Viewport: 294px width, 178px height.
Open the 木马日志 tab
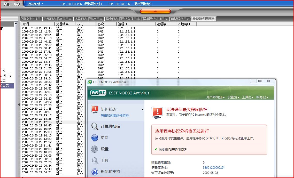pos(81,19)
